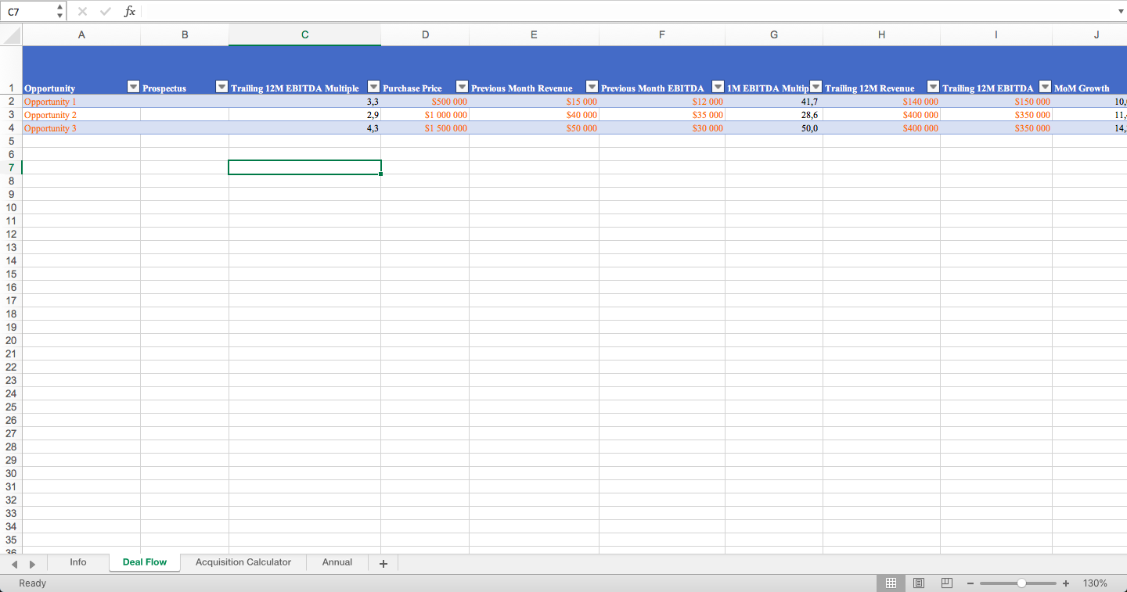This screenshot has width=1127, height=592.
Task: Click the 3,3 trailing multiple cell
Action: (304, 102)
